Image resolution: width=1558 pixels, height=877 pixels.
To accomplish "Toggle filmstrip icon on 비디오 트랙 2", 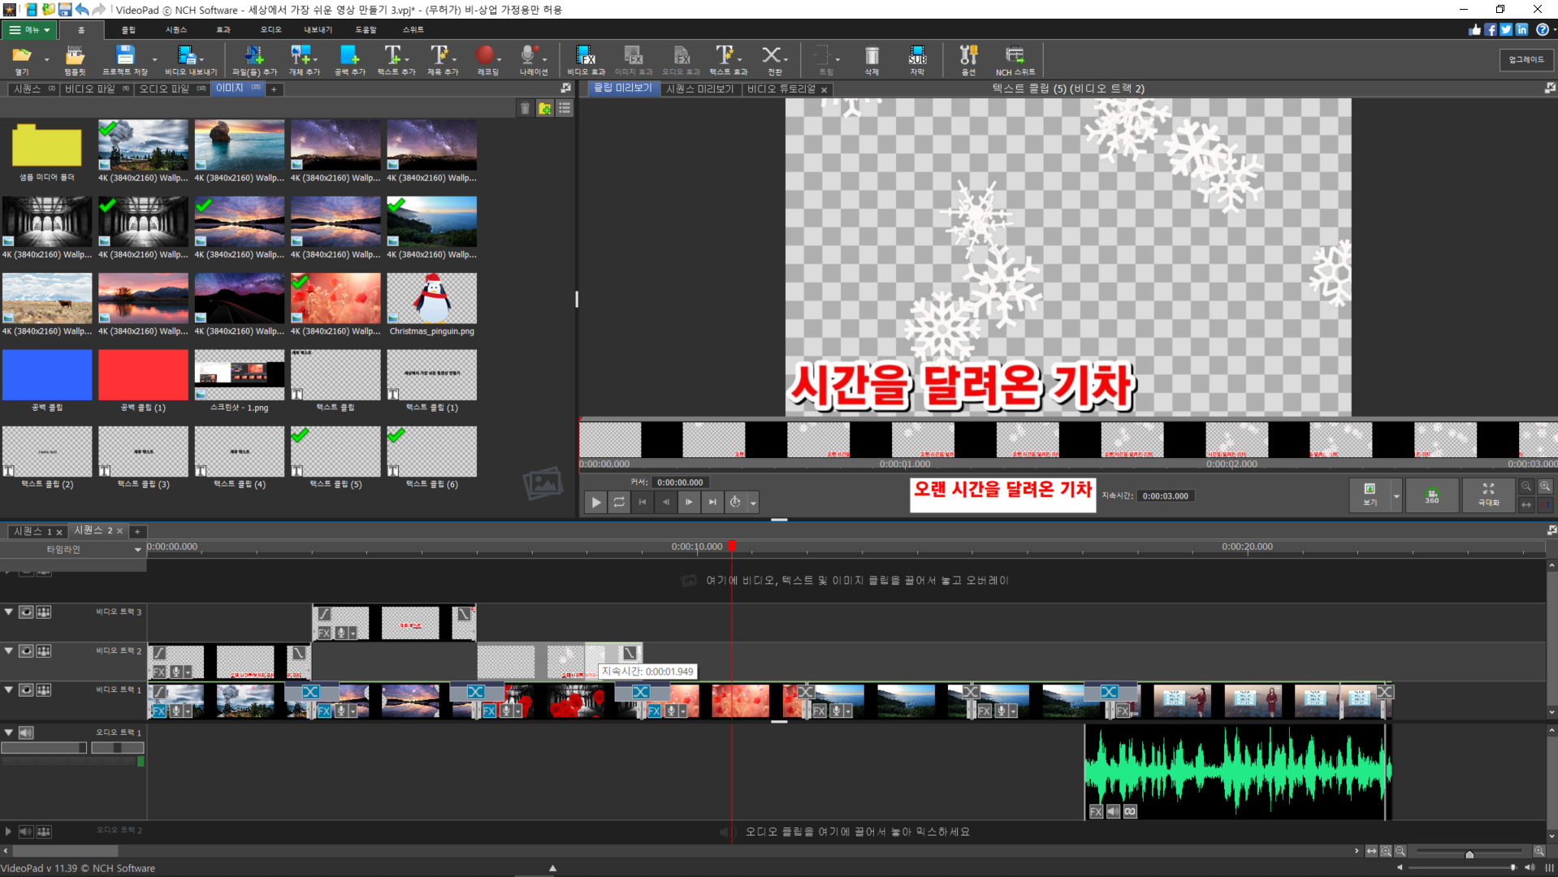I will pyautogui.click(x=44, y=650).
